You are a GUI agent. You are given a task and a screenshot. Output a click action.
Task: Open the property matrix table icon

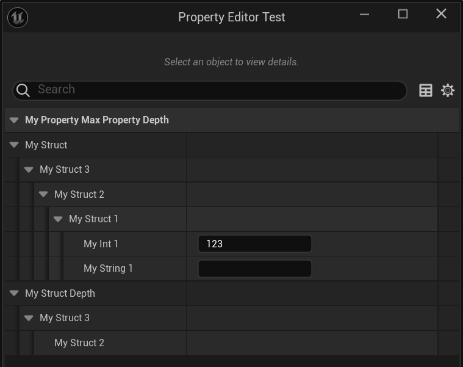(x=425, y=90)
